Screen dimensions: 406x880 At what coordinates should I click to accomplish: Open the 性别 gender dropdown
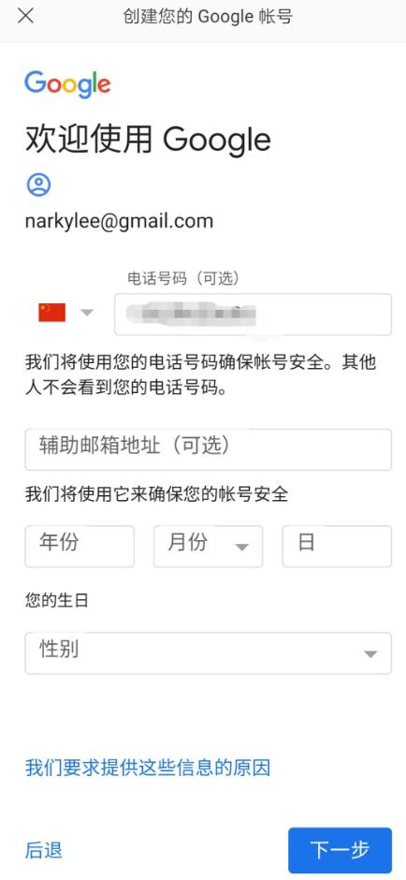tap(208, 653)
